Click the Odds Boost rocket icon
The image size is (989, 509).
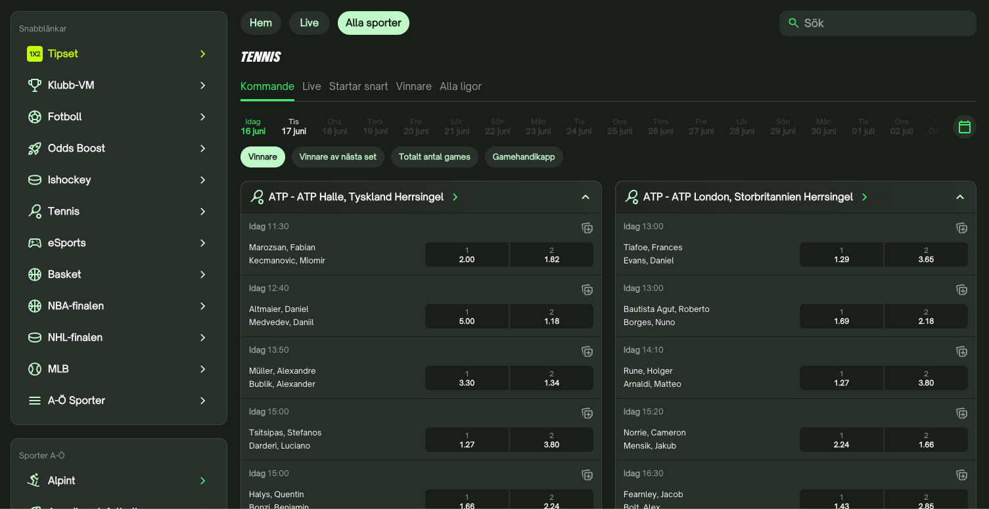[35, 148]
